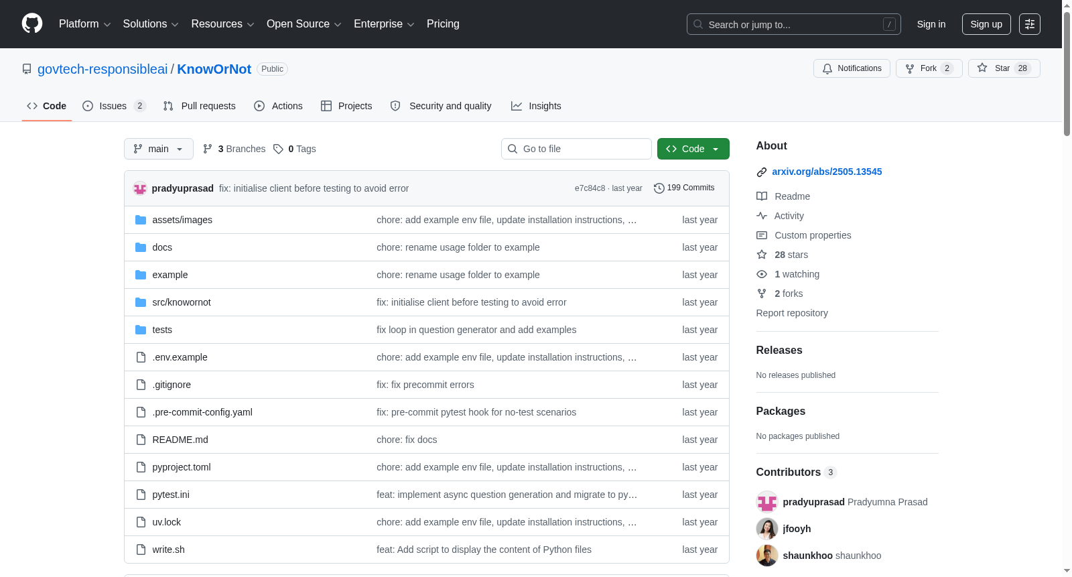Open the Platform dropdown menu
The width and height of the screenshot is (1072, 577).
click(85, 24)
